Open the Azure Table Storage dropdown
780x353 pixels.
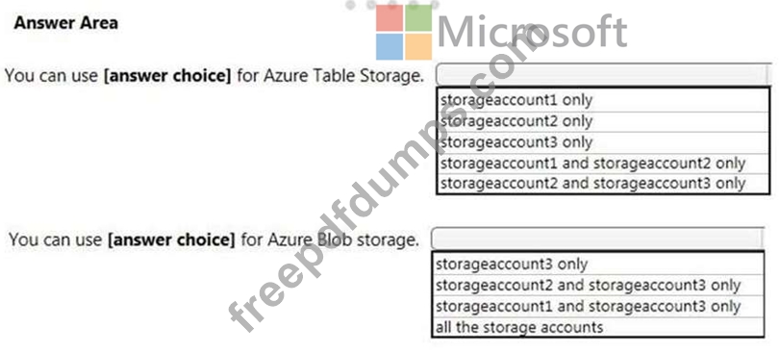pos(603,74)
